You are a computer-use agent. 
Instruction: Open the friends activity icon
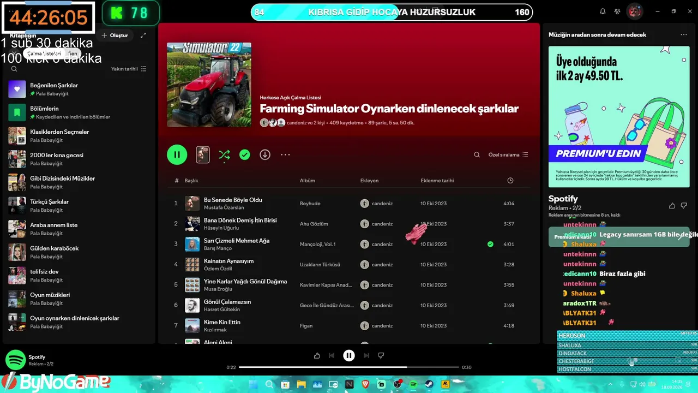coord(617,11)
